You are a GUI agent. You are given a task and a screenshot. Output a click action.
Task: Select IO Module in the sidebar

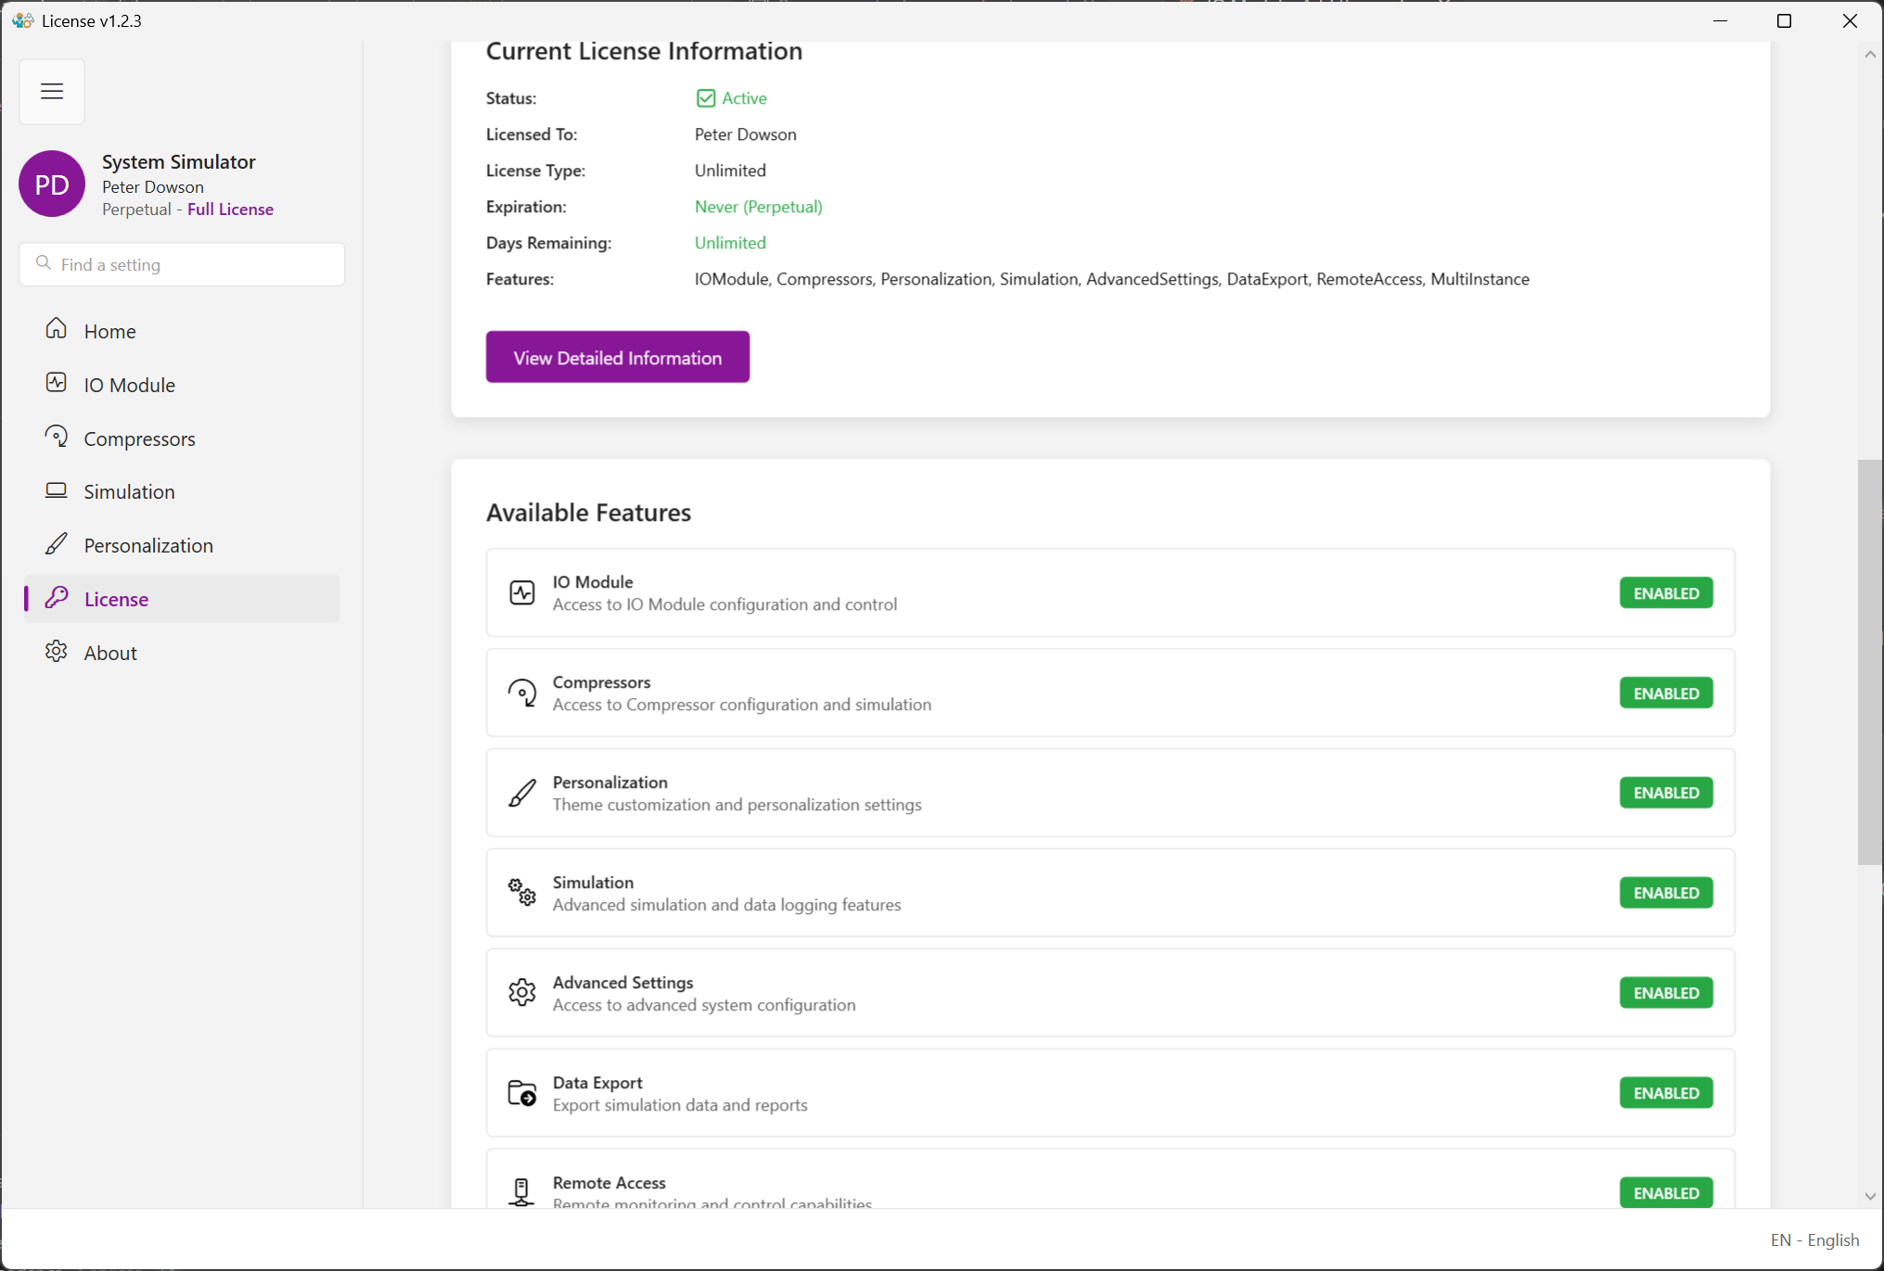[x=130, y=384]
